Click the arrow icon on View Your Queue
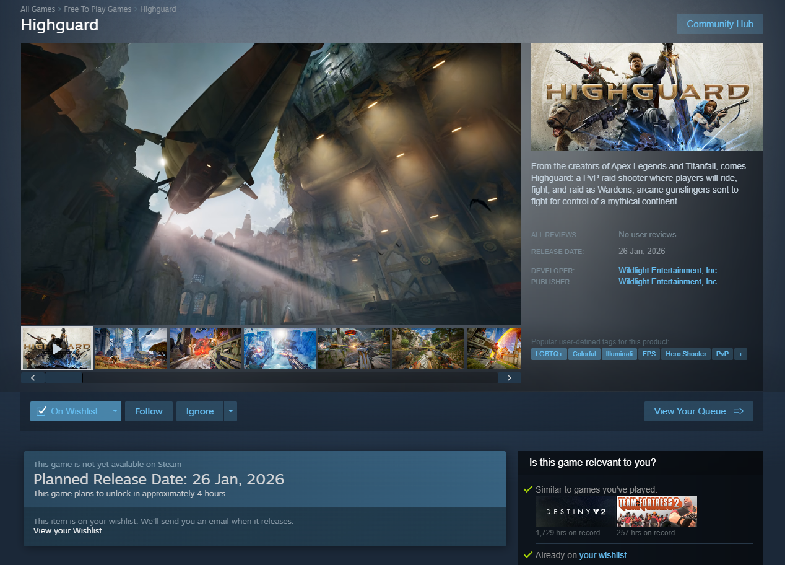785x565 pixels. tap(738, 411)
